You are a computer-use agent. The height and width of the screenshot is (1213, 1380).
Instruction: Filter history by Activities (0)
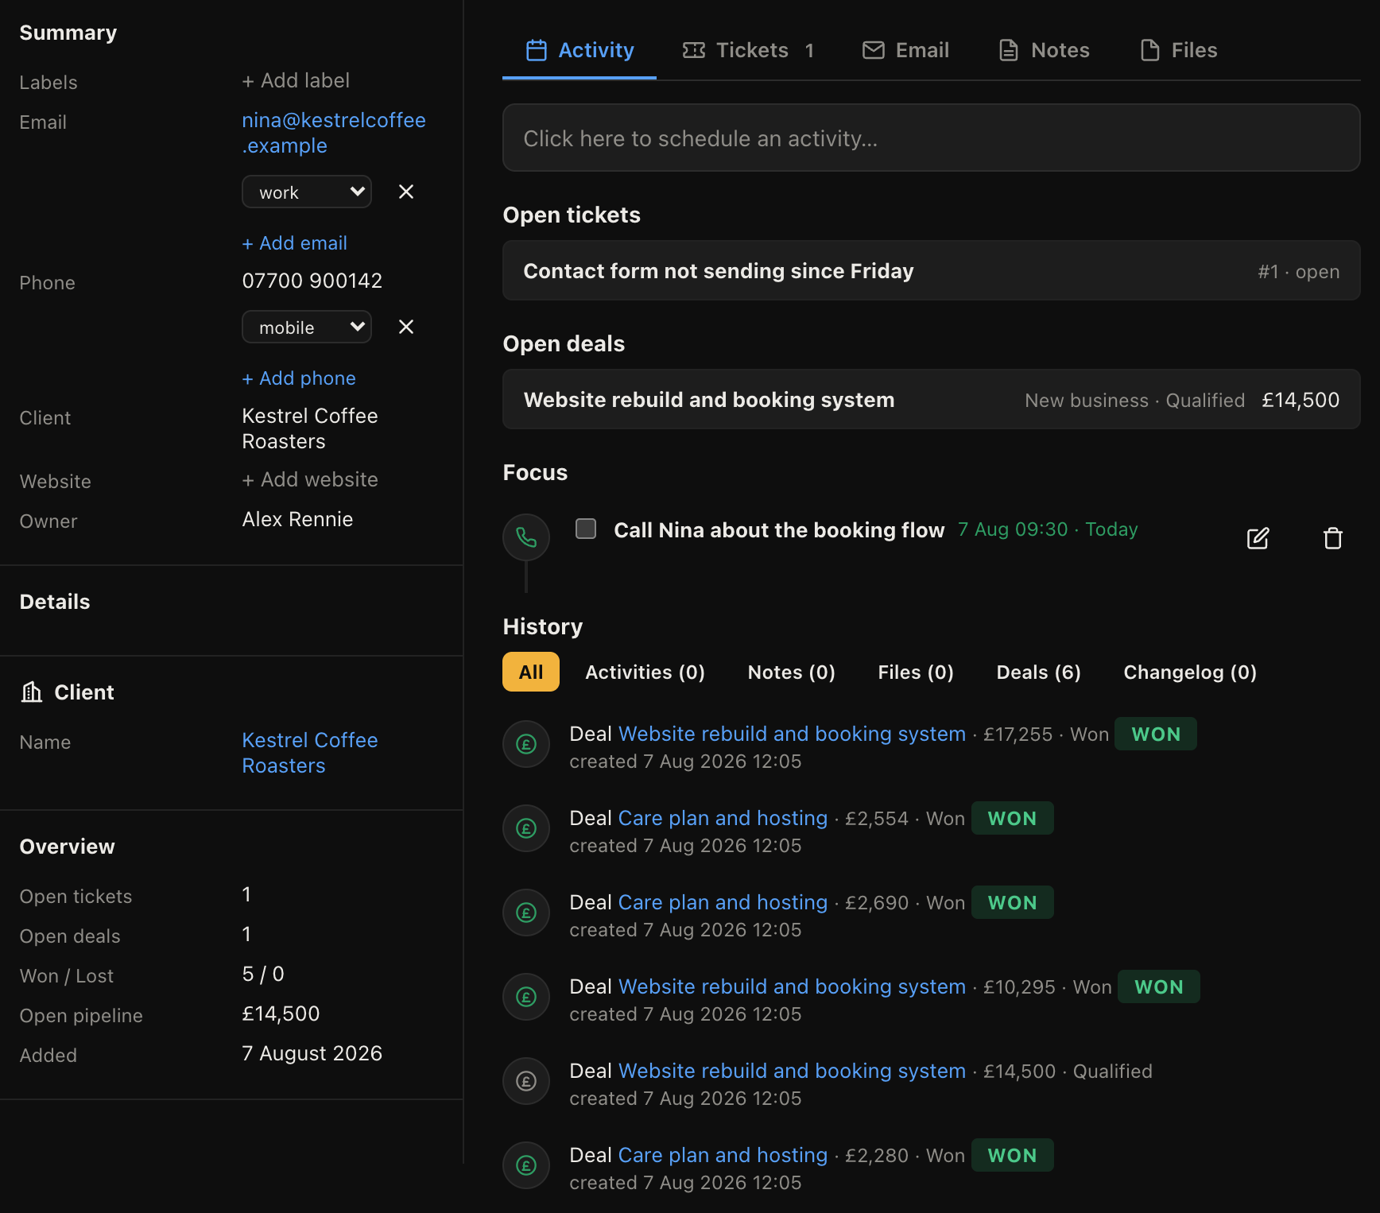tap(645, 672)
